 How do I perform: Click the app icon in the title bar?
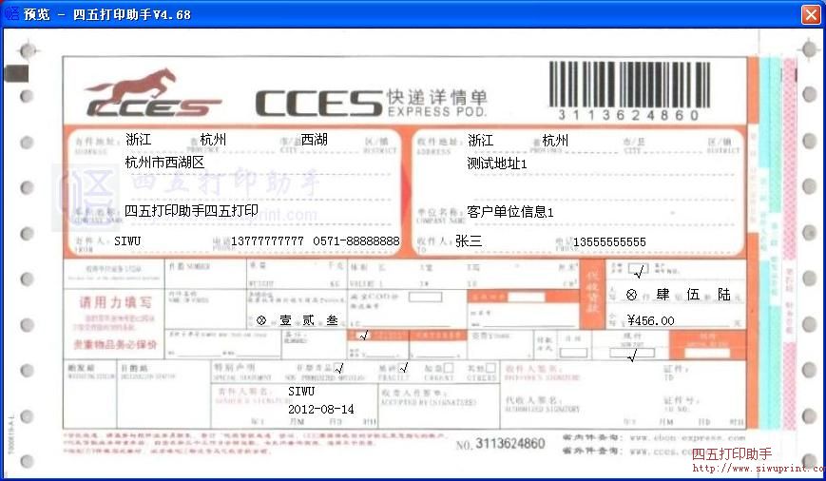(11, 13)
